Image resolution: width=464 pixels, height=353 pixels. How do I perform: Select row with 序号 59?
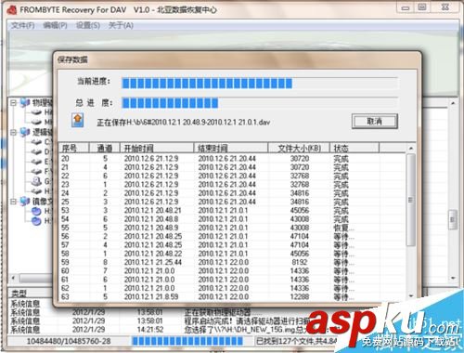pyautogui.click(x=232, y=262)
